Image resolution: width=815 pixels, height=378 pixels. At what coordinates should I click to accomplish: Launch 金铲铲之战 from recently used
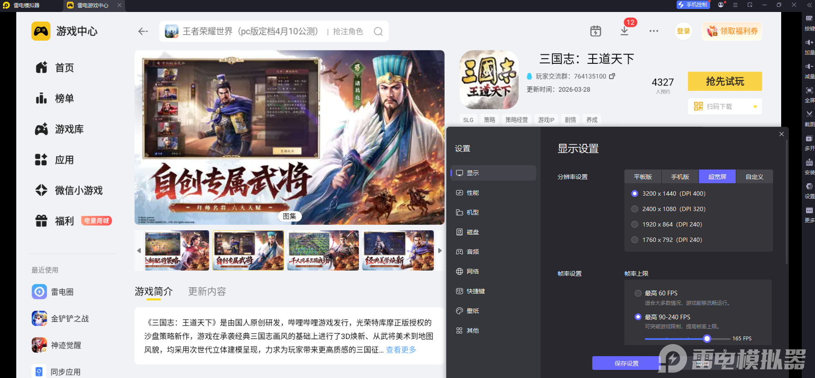(60, 318)
